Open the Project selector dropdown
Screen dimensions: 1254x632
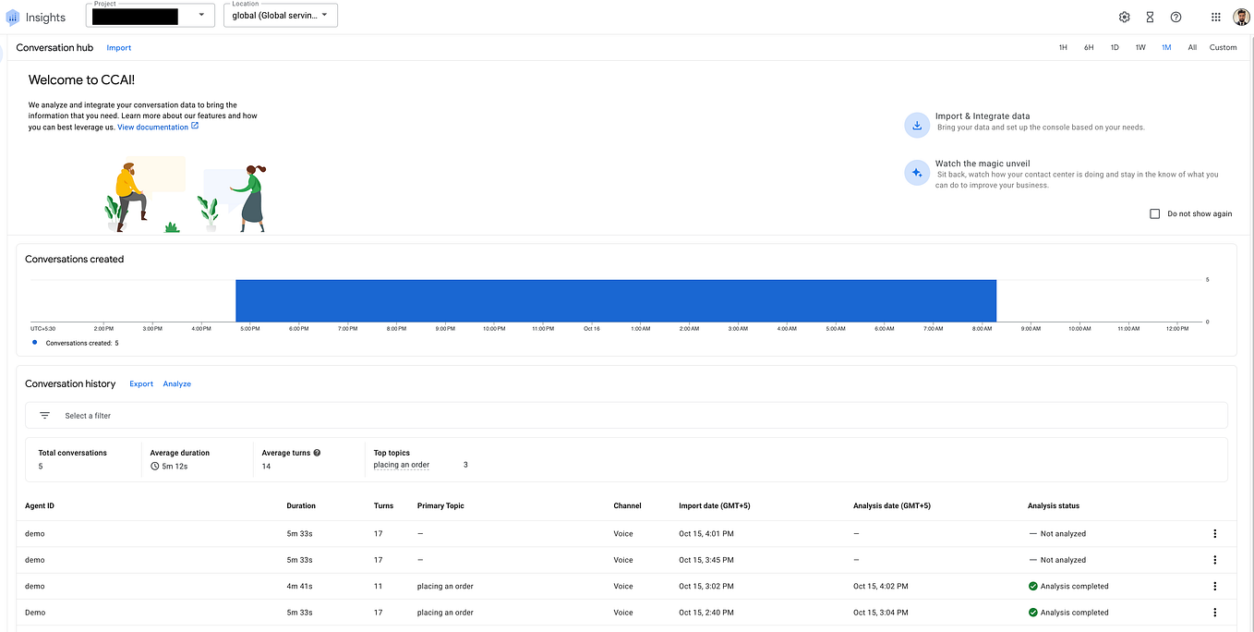click(x=200, y=16)
